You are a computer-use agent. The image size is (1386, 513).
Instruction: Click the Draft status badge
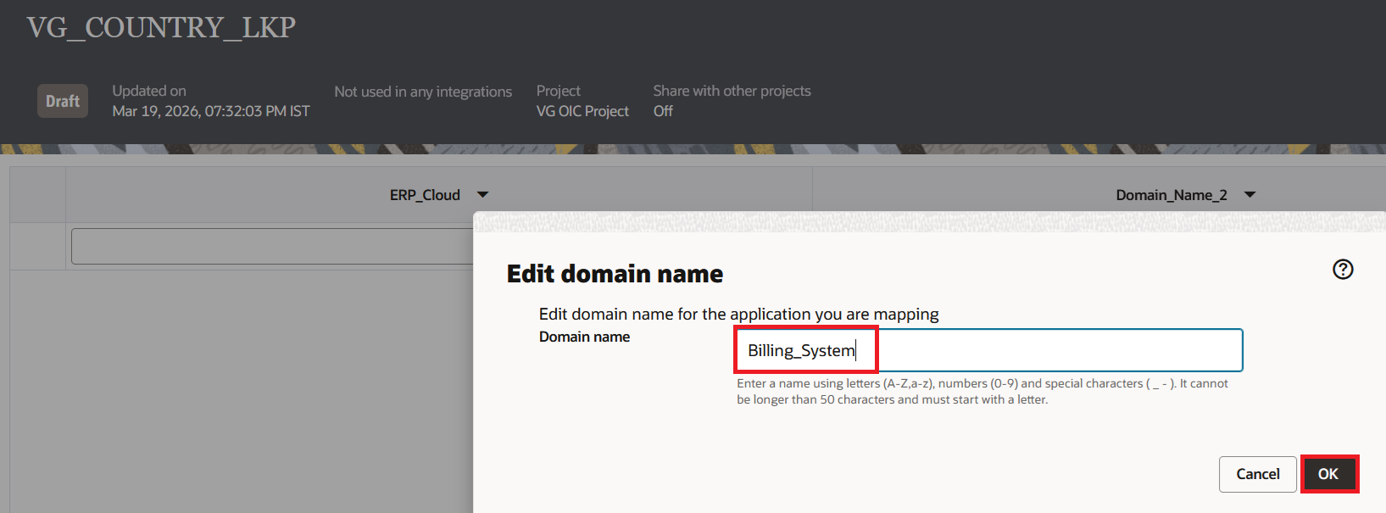pyautogui.click(x=63, y=101)
